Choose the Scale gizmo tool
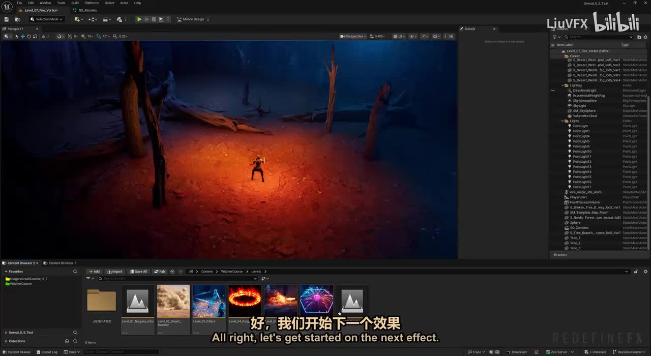Image resolution: width=651 pixels, height=356 pixels. click(x=35, y=36)
